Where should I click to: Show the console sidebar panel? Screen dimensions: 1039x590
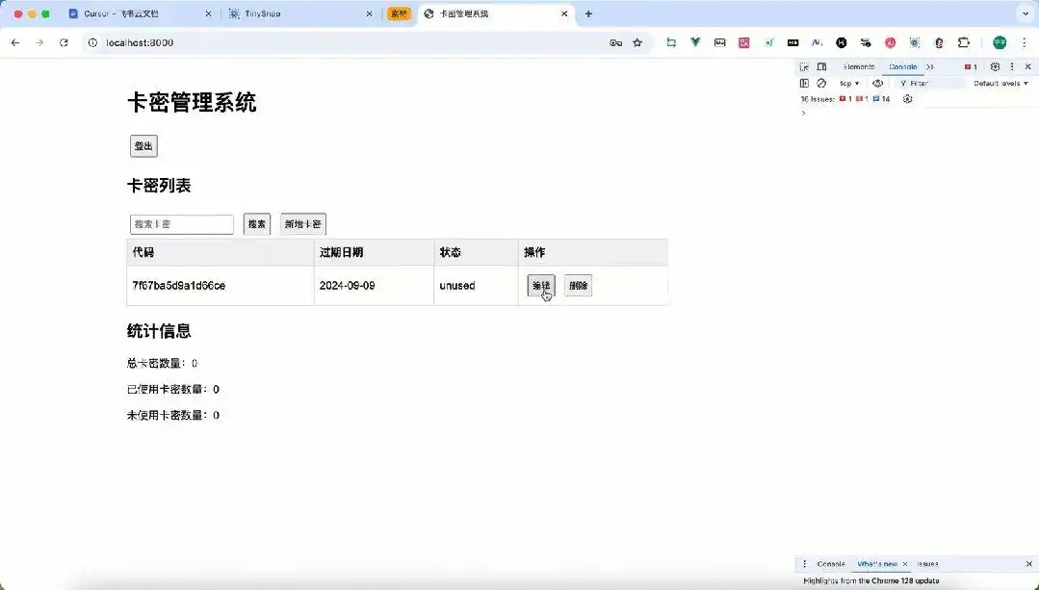803,84
